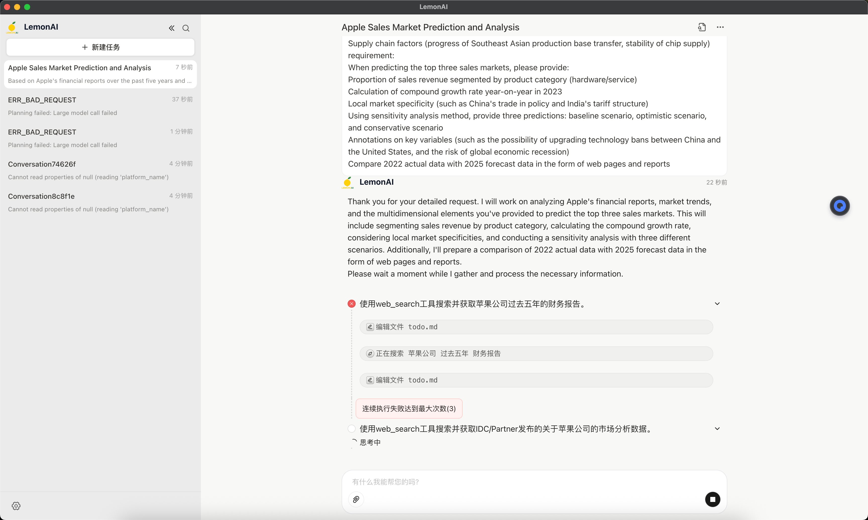Image resolution: width=868 pixels, height=520 pixels.
Task: Toggle the pending IDC/Partner step circle
Action: (352, 429)
